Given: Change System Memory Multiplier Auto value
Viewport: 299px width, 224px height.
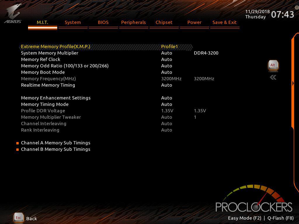Looking at the screenshot, I should pyautogui.click(x=167, y=53).
